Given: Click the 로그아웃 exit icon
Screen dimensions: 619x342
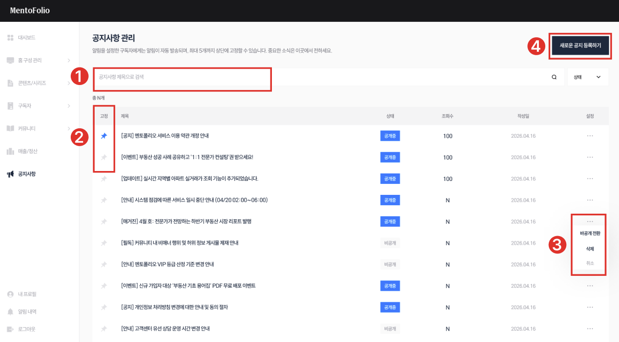Looking at the screenshot, I should coord(10,329).
